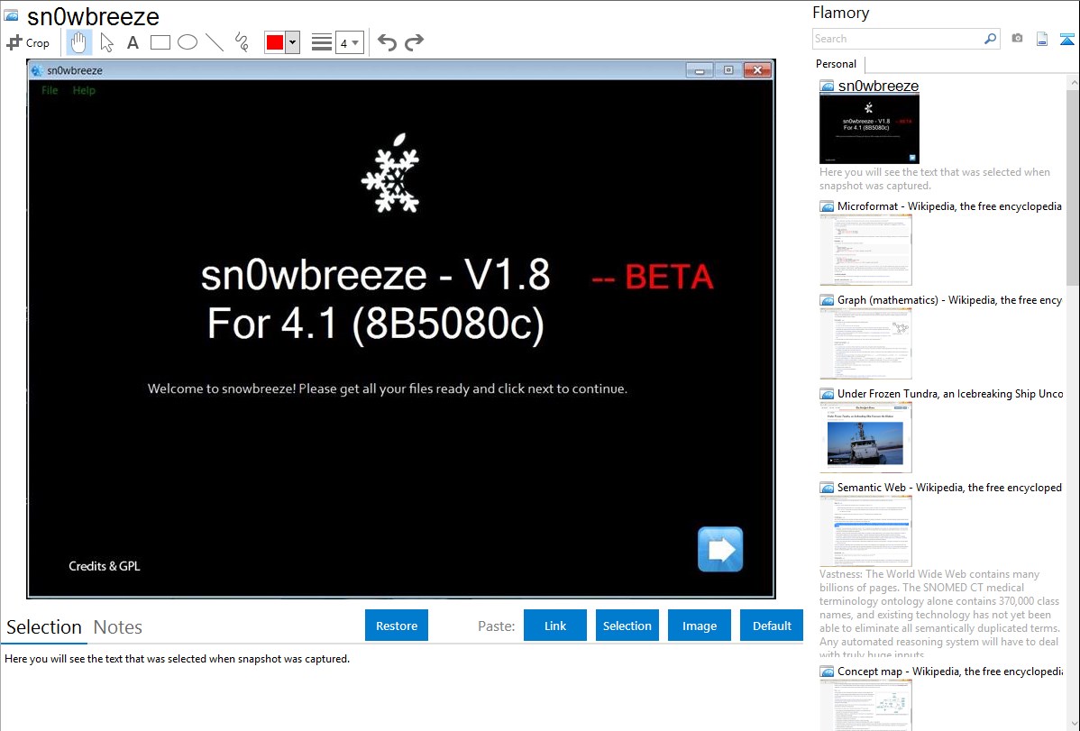The image size is (1080, 731).
Task: Open the color picker dropdown arrow
Action: (292, 42)
